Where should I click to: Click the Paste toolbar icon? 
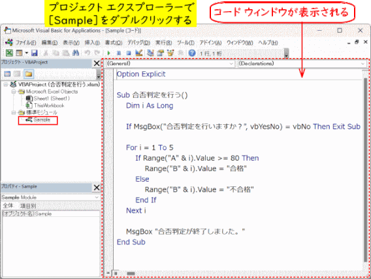click(66, 53)
